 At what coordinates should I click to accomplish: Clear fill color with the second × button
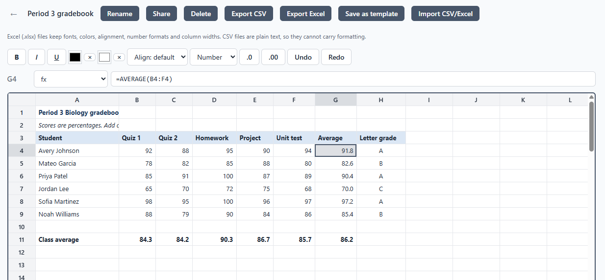[x=119, y=57]
